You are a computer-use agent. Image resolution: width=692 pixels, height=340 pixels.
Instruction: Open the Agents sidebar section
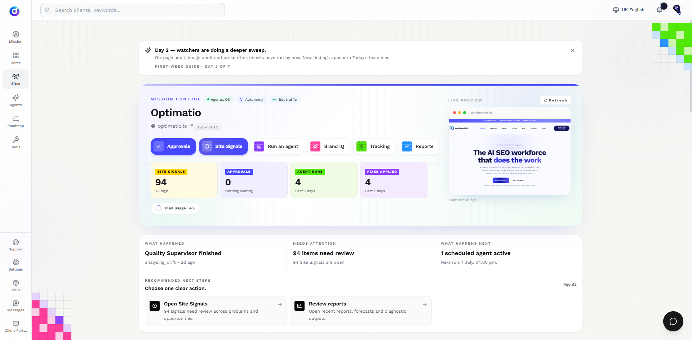tap(15, 100)
